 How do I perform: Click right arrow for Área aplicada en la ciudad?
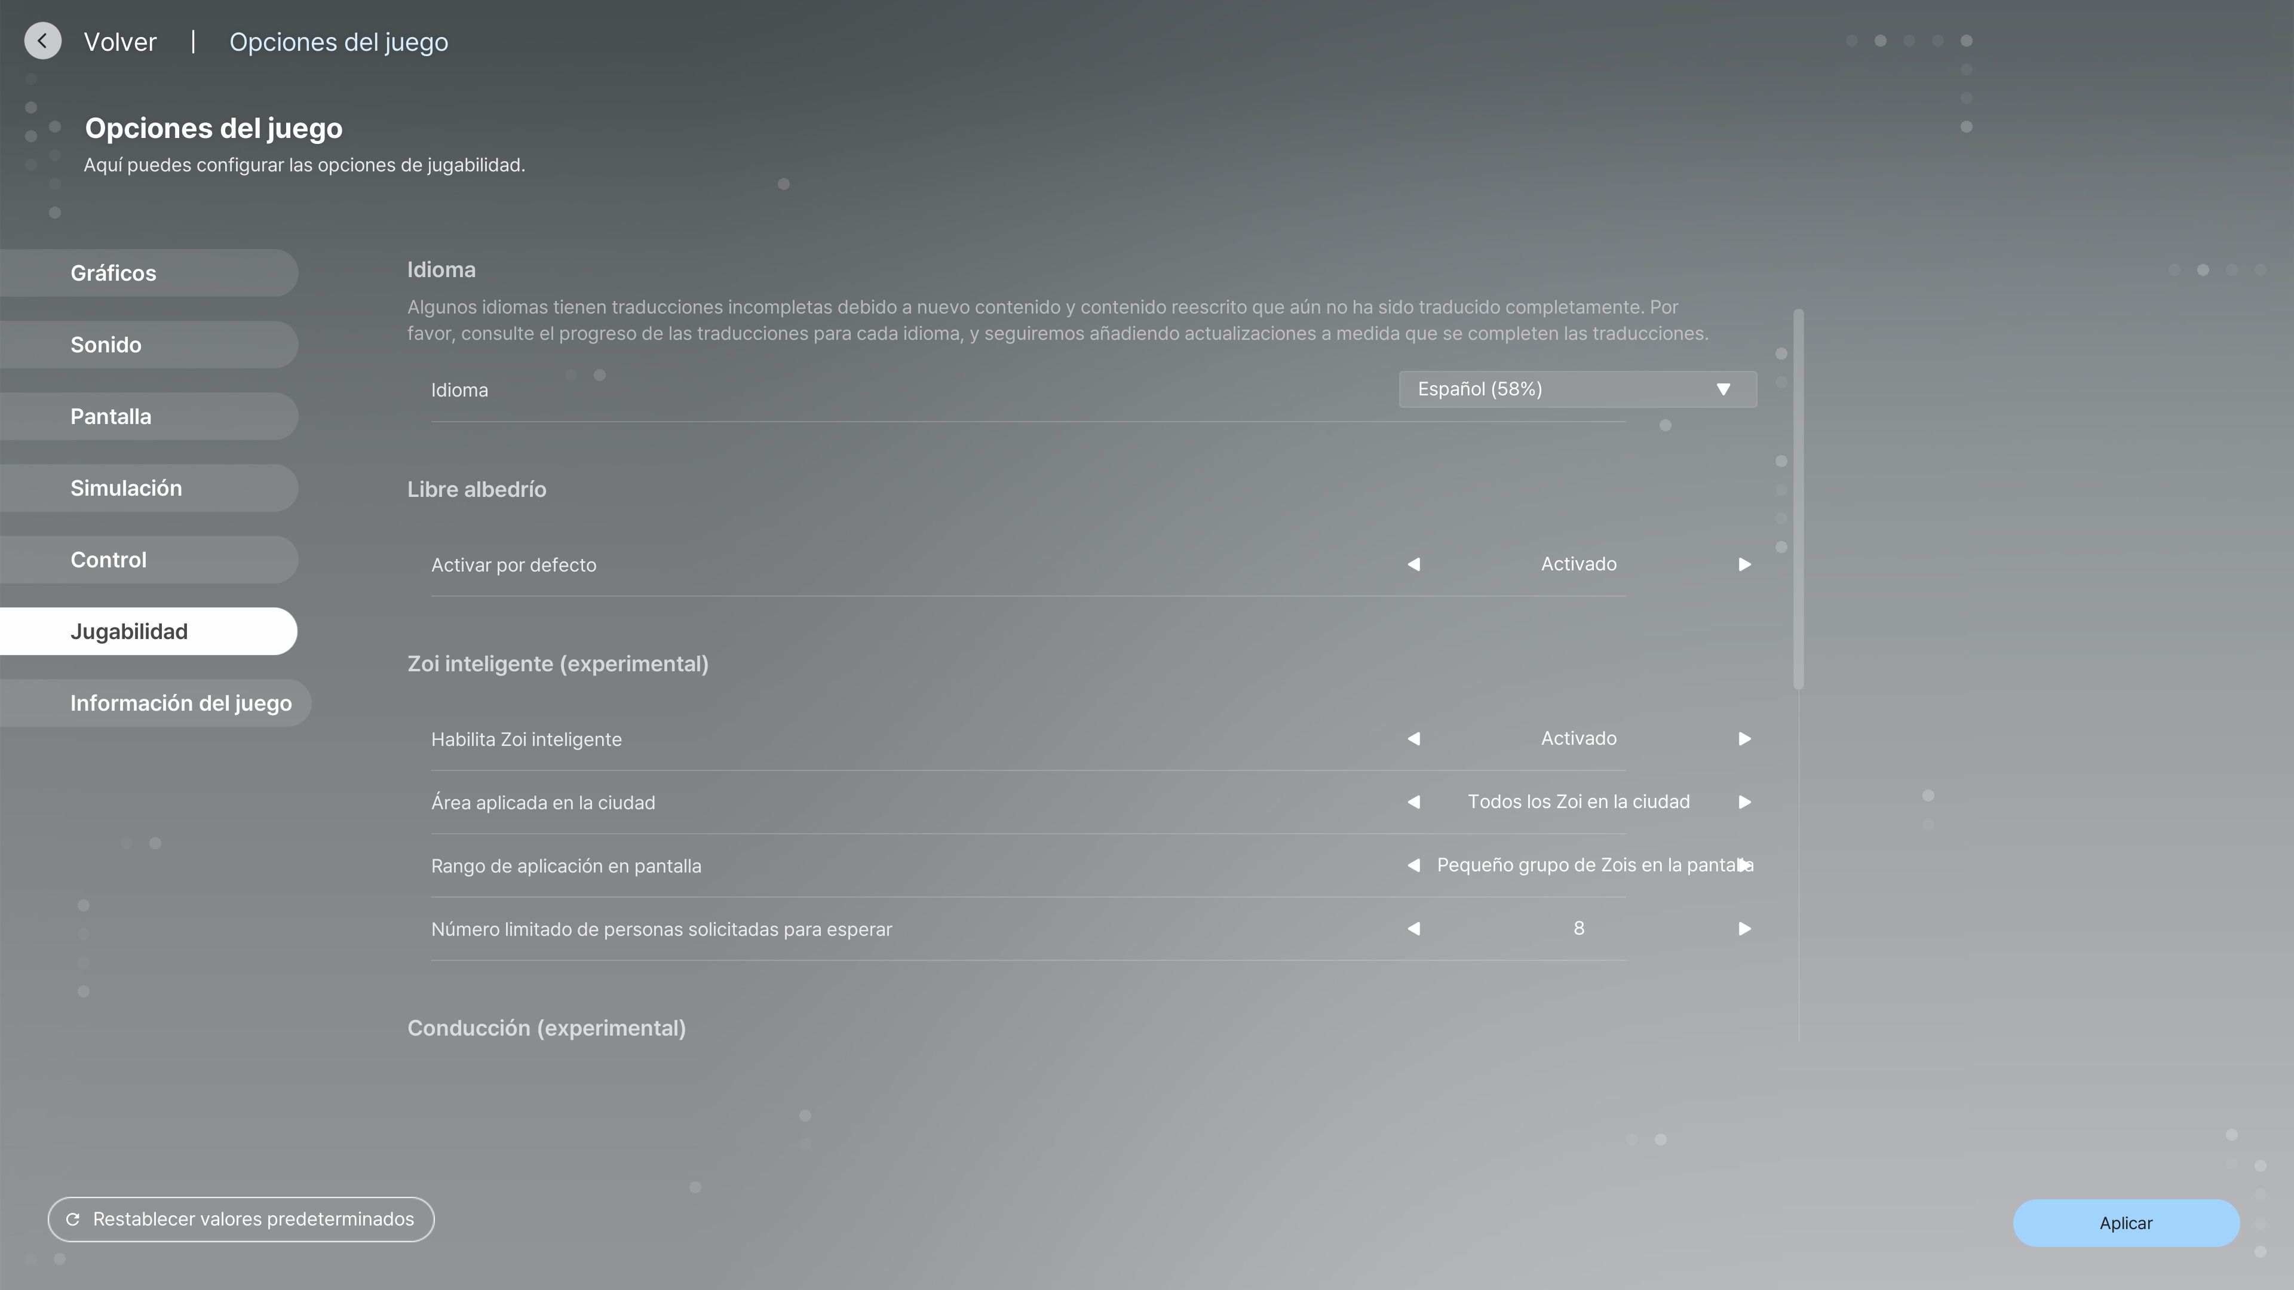[1744, 802]
